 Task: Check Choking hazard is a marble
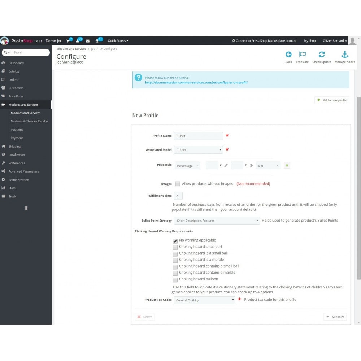175,260
